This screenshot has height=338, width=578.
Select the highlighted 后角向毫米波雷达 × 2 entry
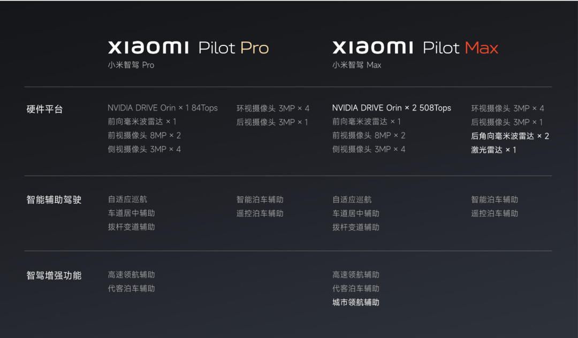[510, 136]
